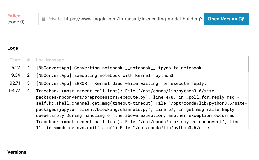Click the Versions section heading
Image resolution: width=259 pixels, height=160 pixels.
pyautogui.click(x=17, y=152)
